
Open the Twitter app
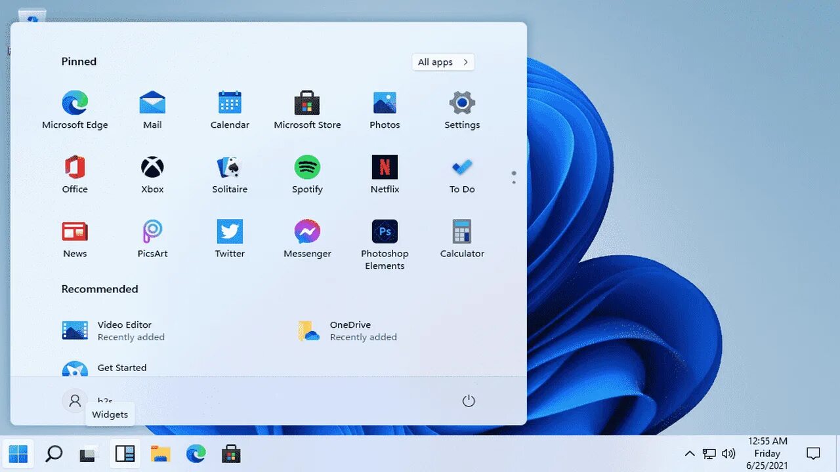[230, 239]
